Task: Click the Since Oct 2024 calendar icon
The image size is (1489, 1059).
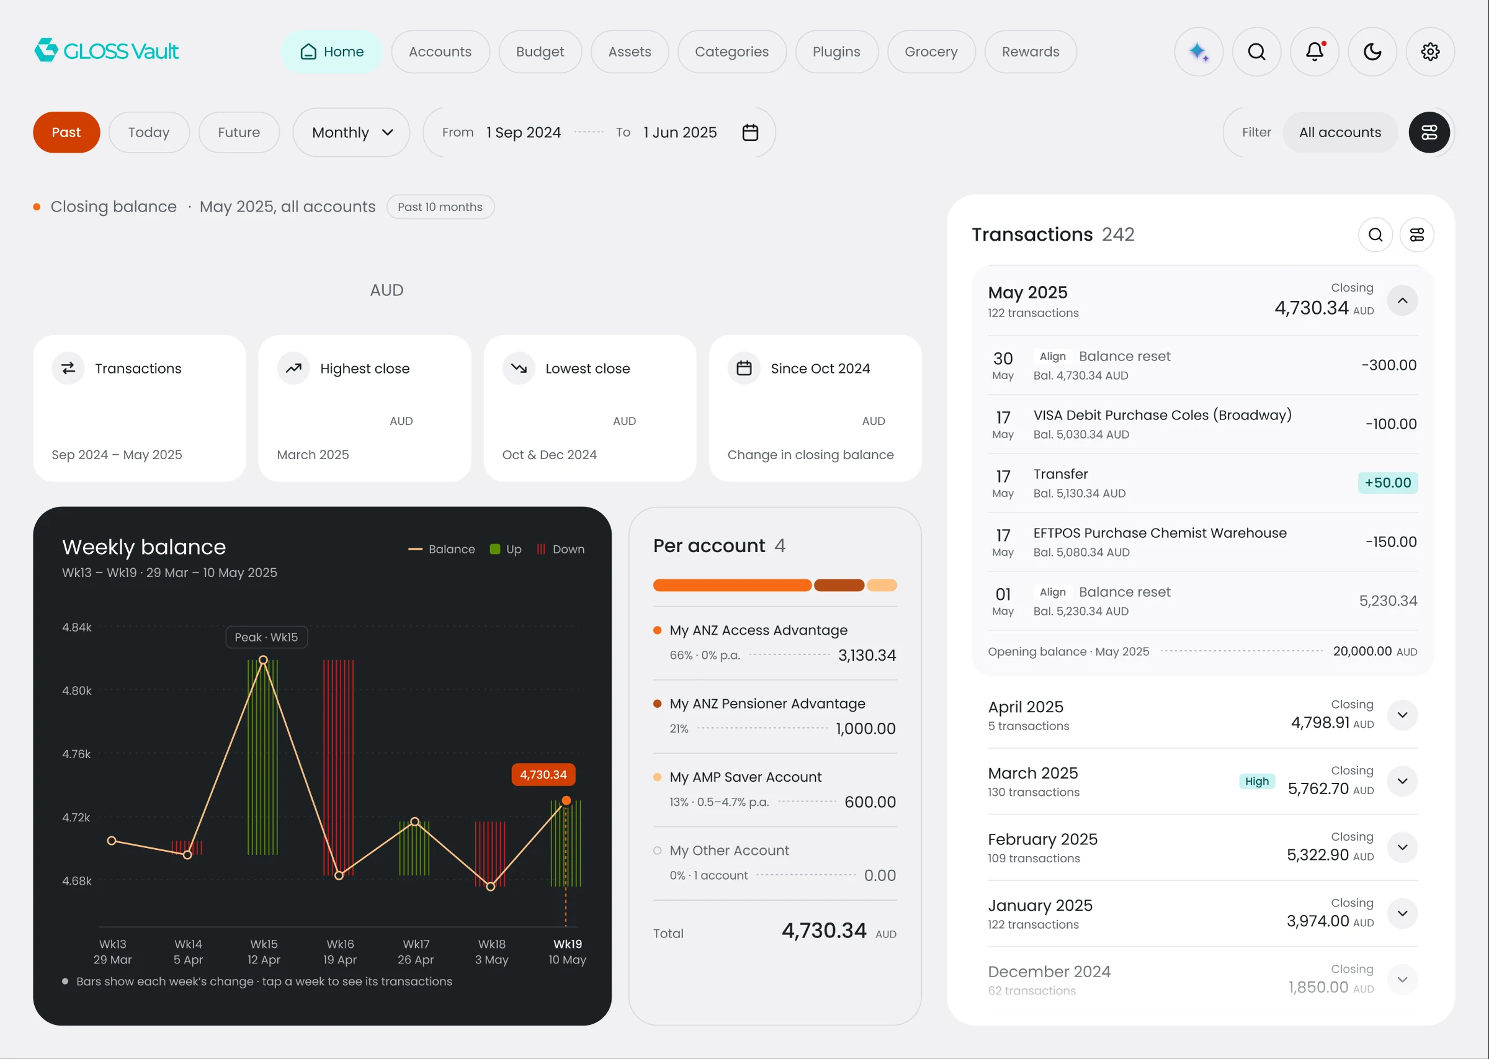Action: (744, 369)
